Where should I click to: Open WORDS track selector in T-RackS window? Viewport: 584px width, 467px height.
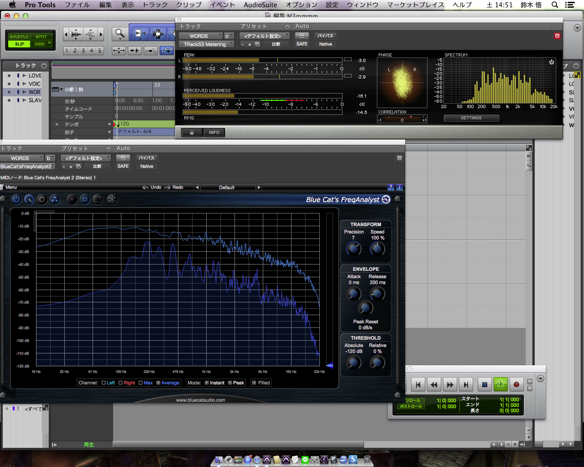[200, 36]
